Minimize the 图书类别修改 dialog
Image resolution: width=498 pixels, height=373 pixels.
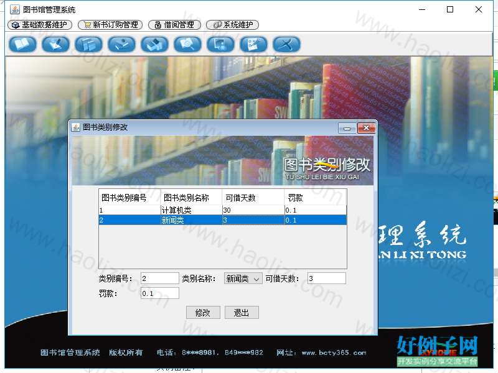pyautogui.click(x=347, y=128)
